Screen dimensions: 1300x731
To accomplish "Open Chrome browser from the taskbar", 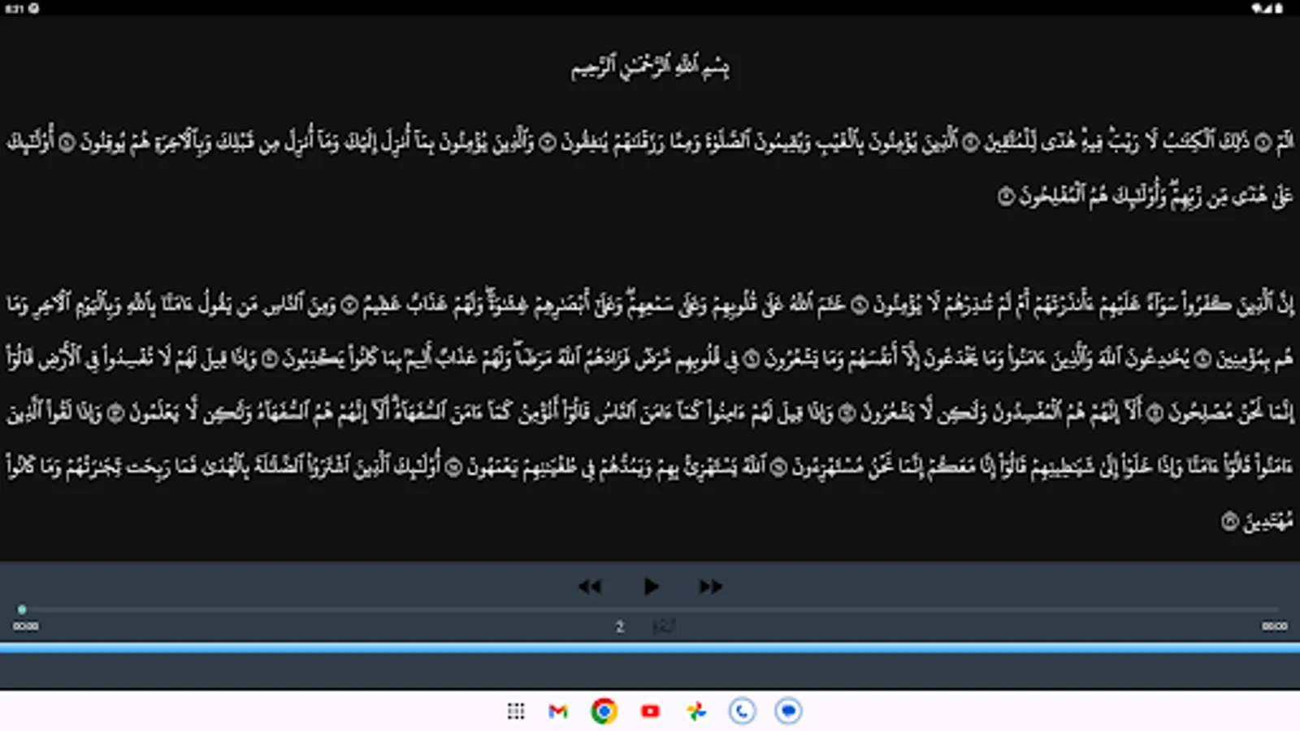I will coord(603,712).
